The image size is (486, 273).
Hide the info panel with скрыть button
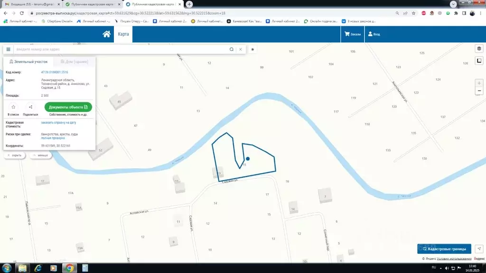tap(15, 155)
